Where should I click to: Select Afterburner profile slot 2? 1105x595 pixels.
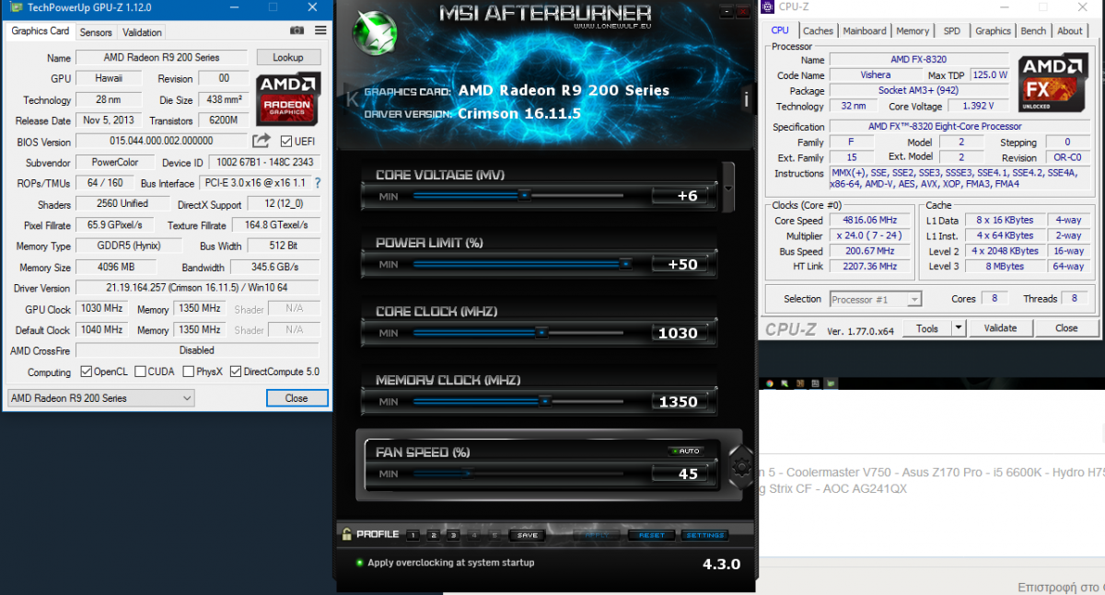pyautogui.click(x=435, y=535)
